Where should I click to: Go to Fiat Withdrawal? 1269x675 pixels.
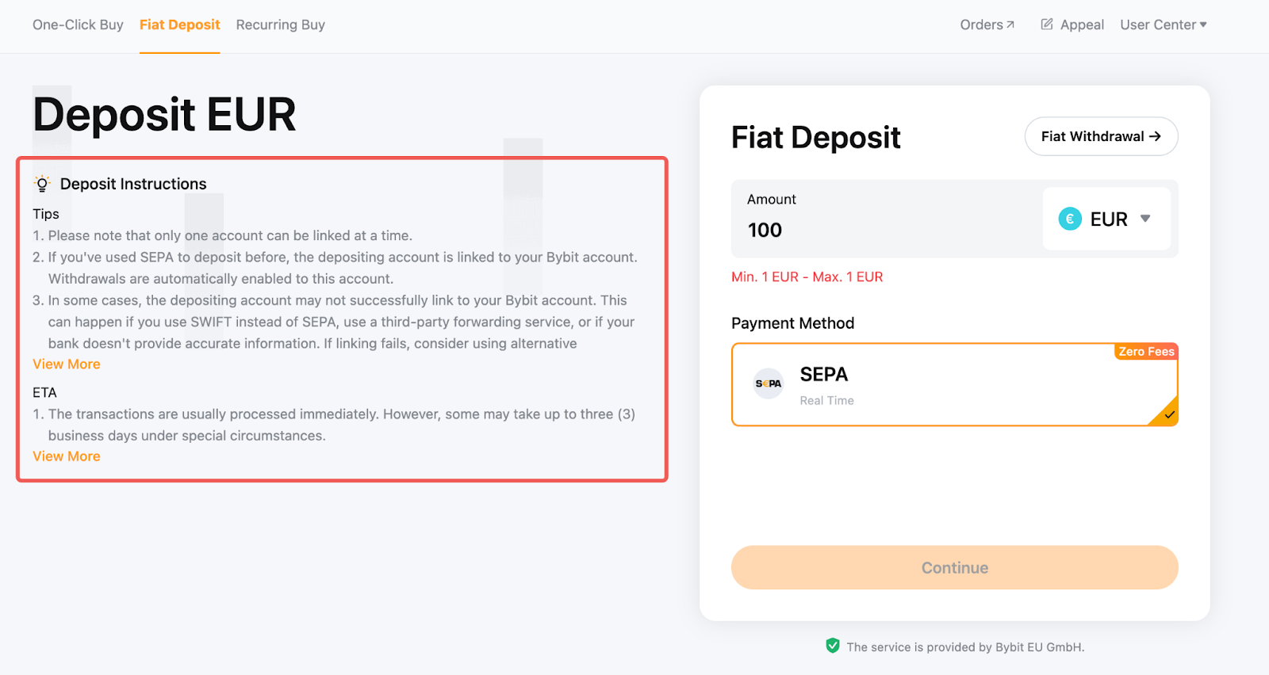1101,136
